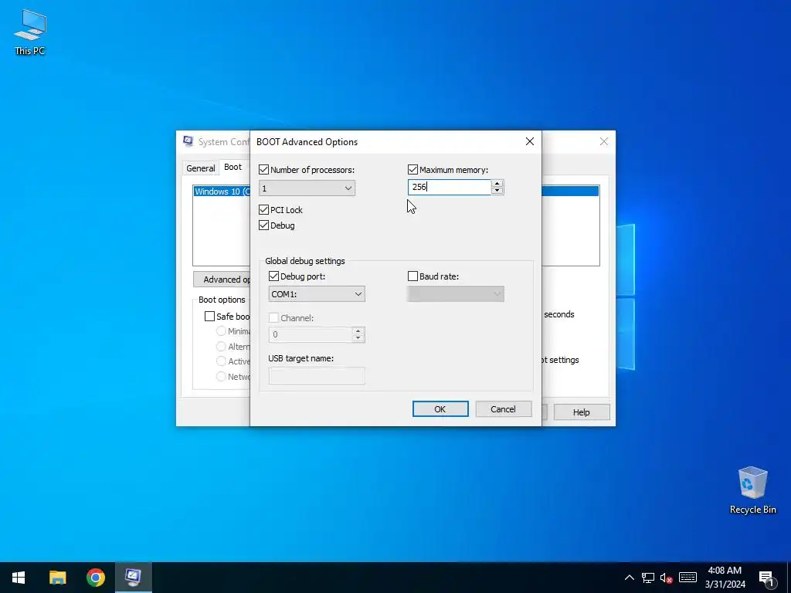Show hidden system tray icons
This screenshot has height=593, width=791.
point(629,578)
